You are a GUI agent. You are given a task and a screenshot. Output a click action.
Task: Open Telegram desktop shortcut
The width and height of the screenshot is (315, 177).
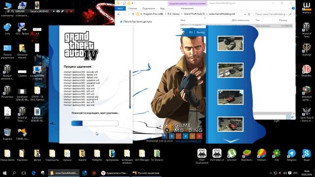[291, 155]
